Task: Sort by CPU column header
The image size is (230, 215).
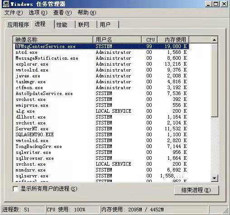Action: pyautogui.click(x=149, y=40)
